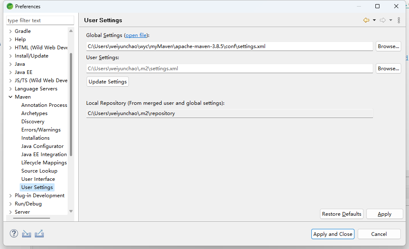Focus the type filter text field
Image resolution: width=409 pixels, height=249 pixels.
tap(40, 21)
